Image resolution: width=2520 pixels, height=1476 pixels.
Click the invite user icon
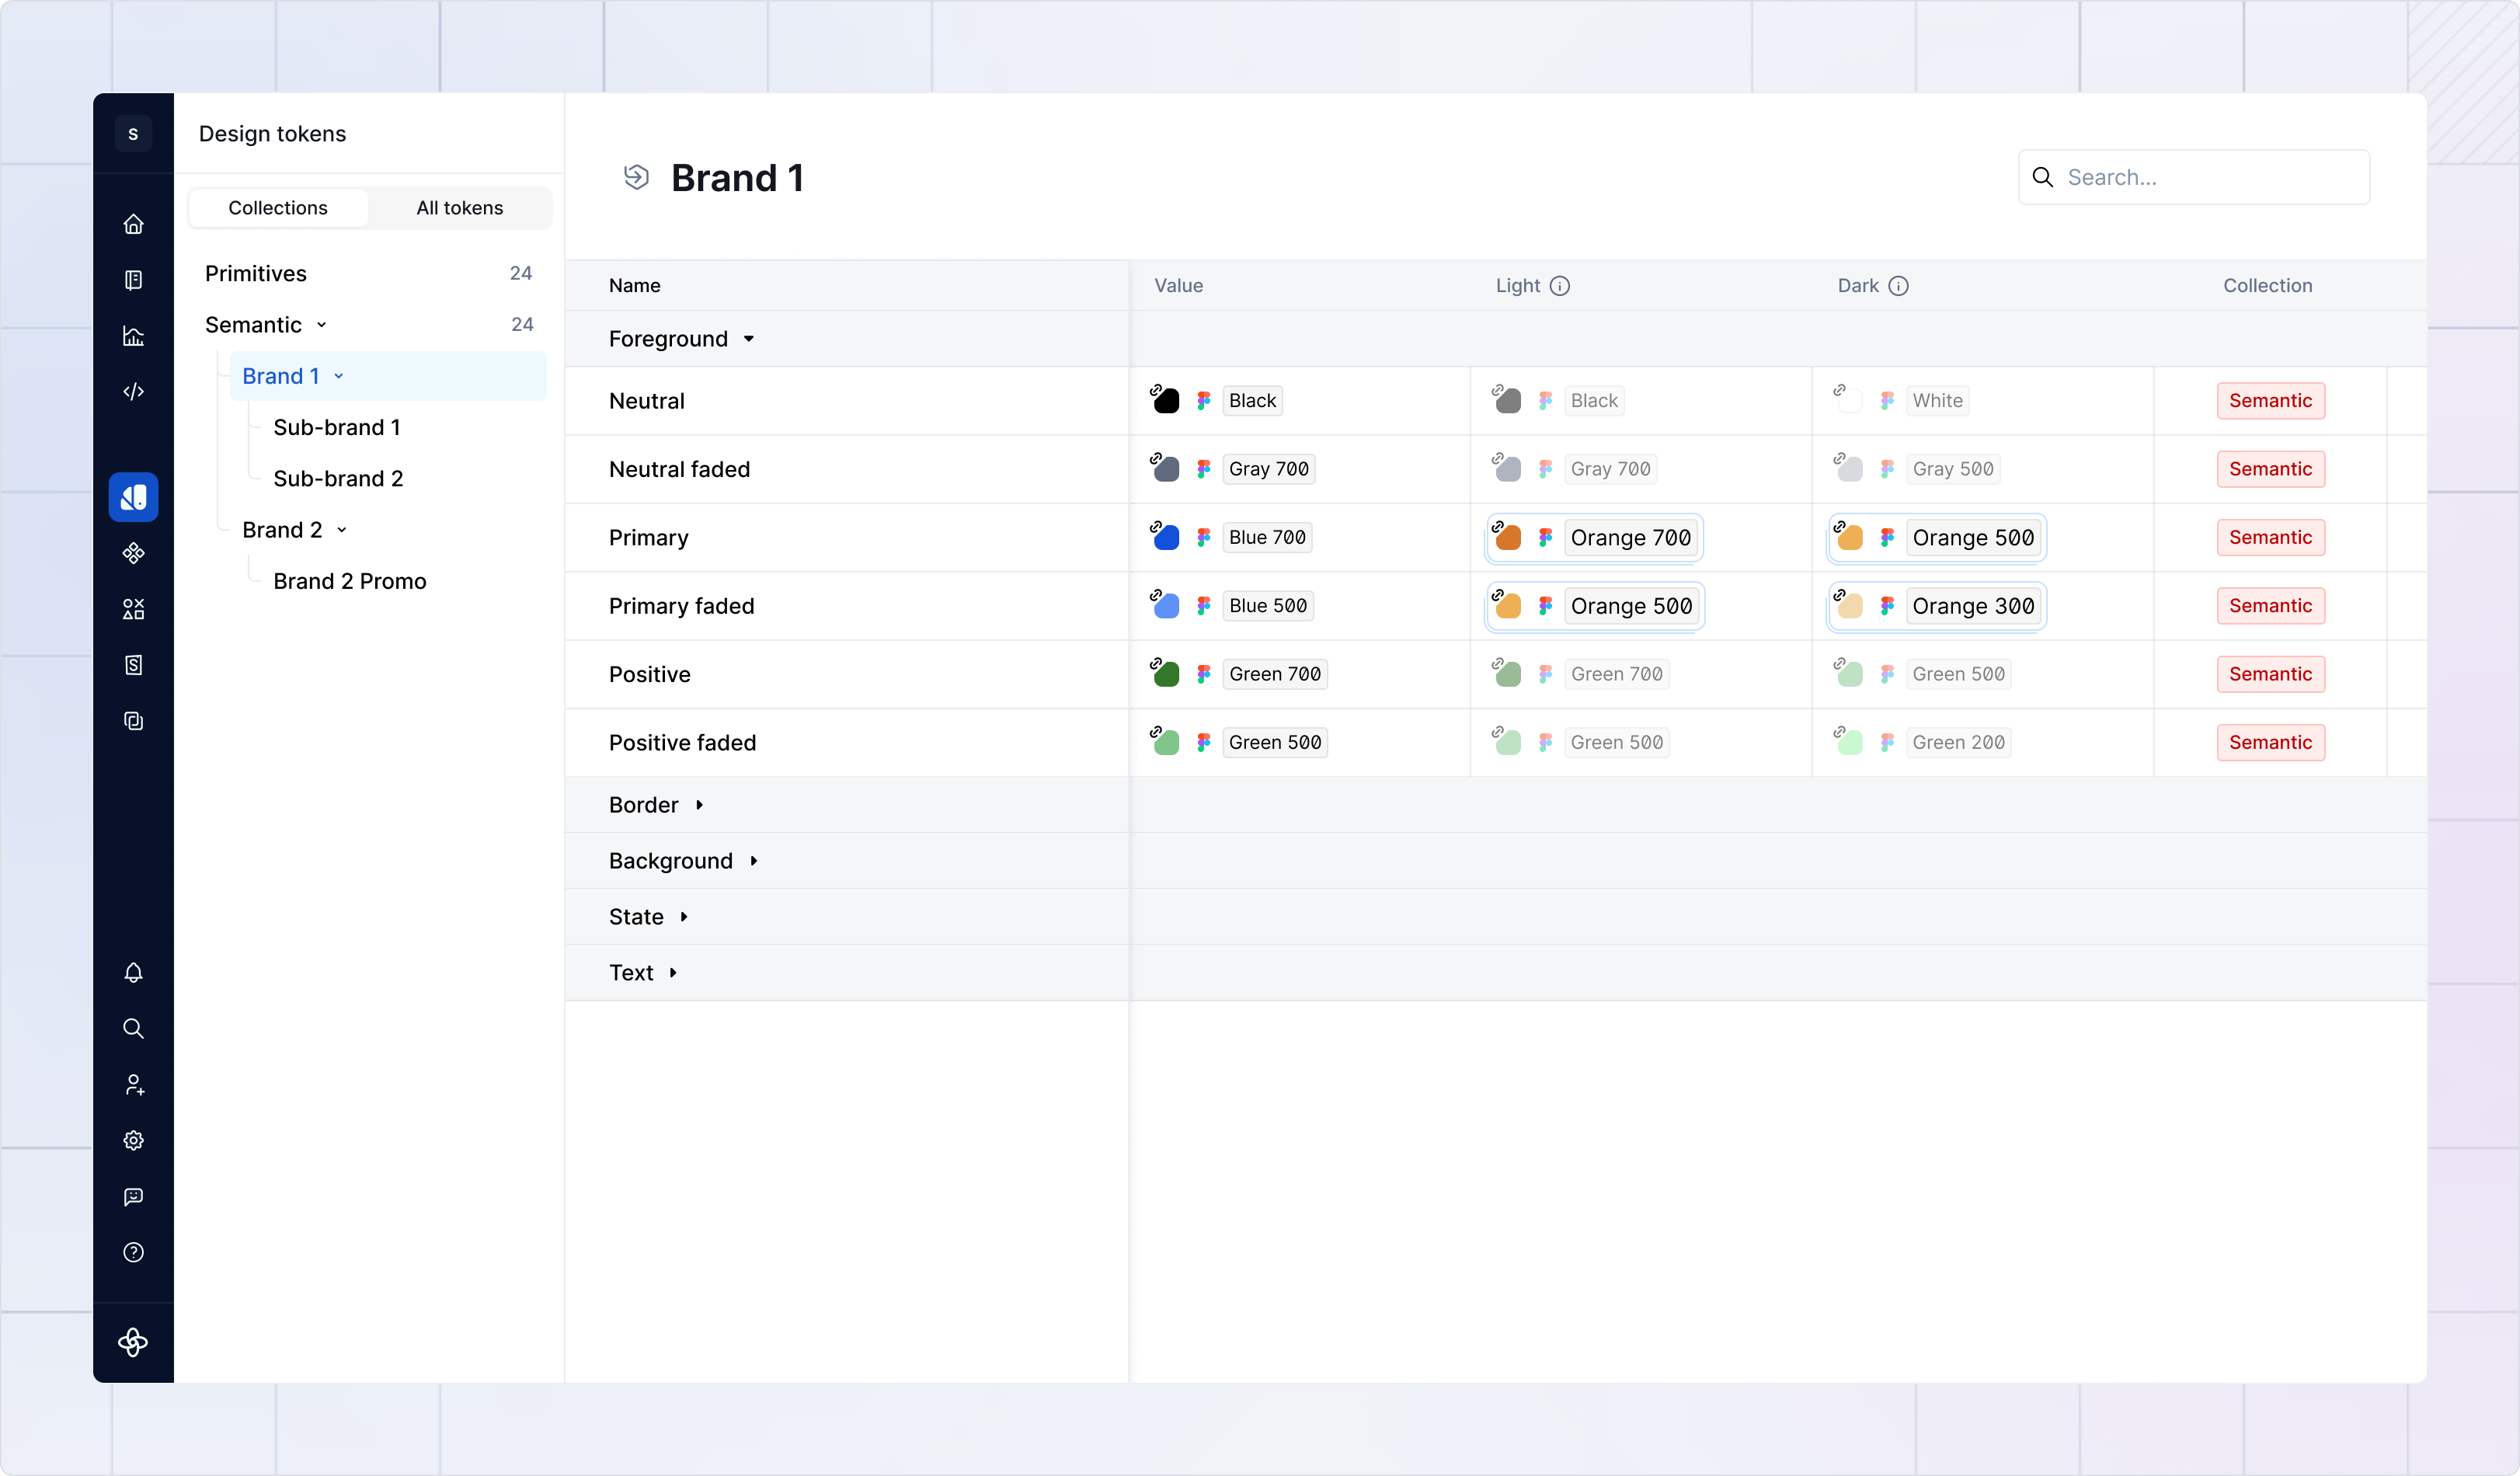click(133, 1085)
